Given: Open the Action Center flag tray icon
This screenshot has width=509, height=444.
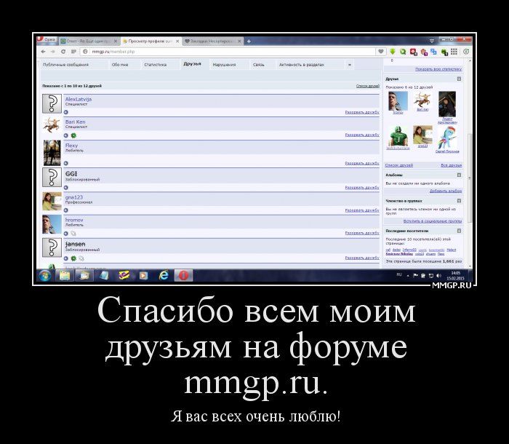Looking at the screenshot, I should pyautogui.click(x=415, y=276).
